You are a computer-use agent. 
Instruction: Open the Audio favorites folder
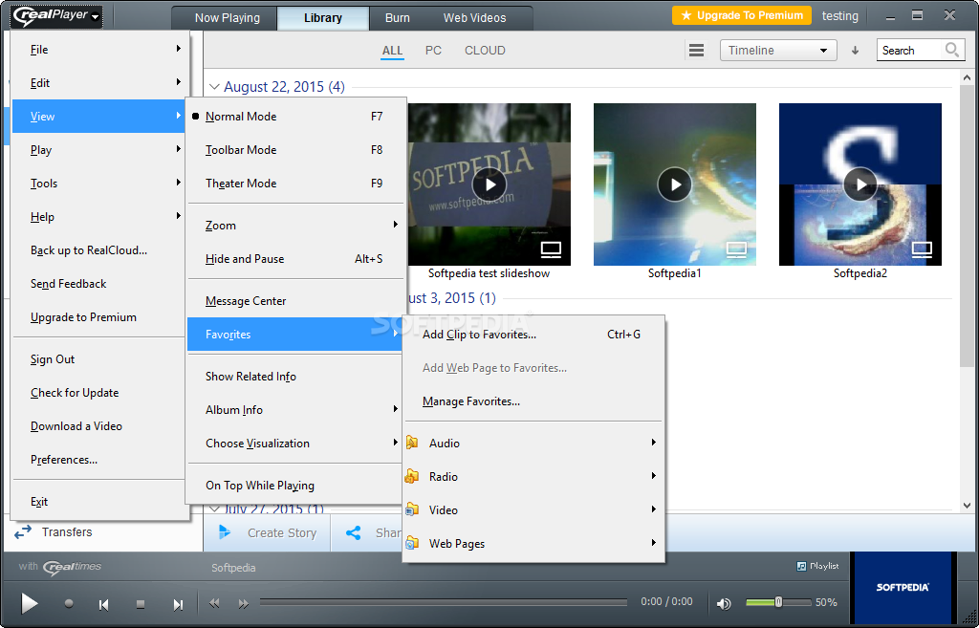(x=533, y=444)
